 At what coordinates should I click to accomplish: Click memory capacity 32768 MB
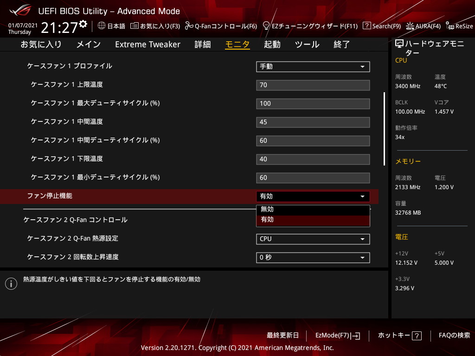(408, 213)
